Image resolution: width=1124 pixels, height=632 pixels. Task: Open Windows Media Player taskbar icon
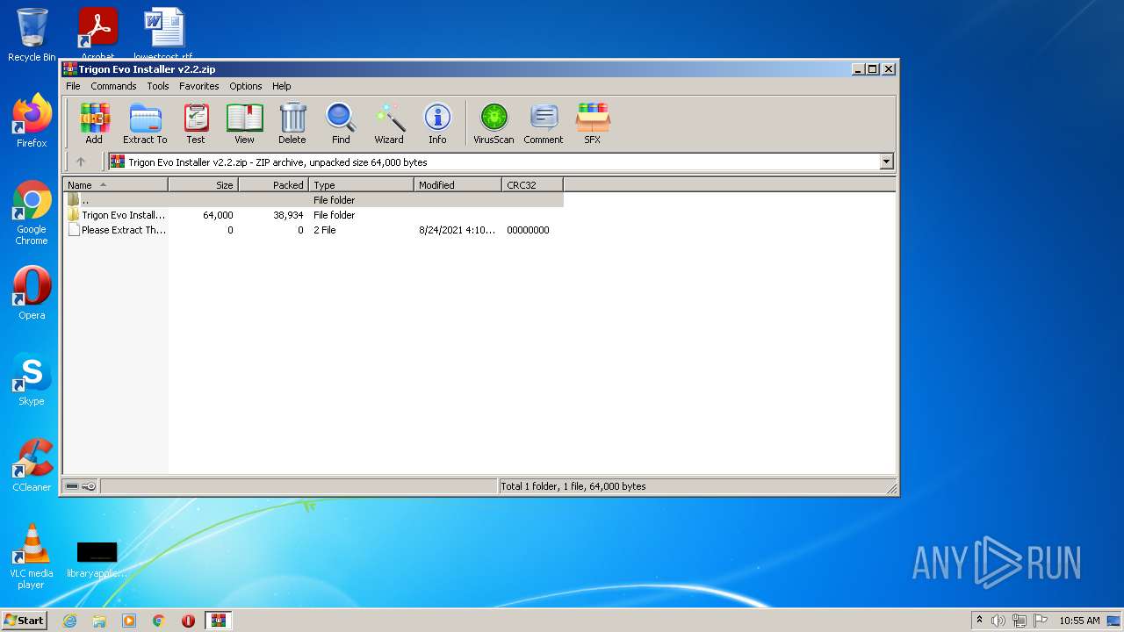[x=129, y=621]
